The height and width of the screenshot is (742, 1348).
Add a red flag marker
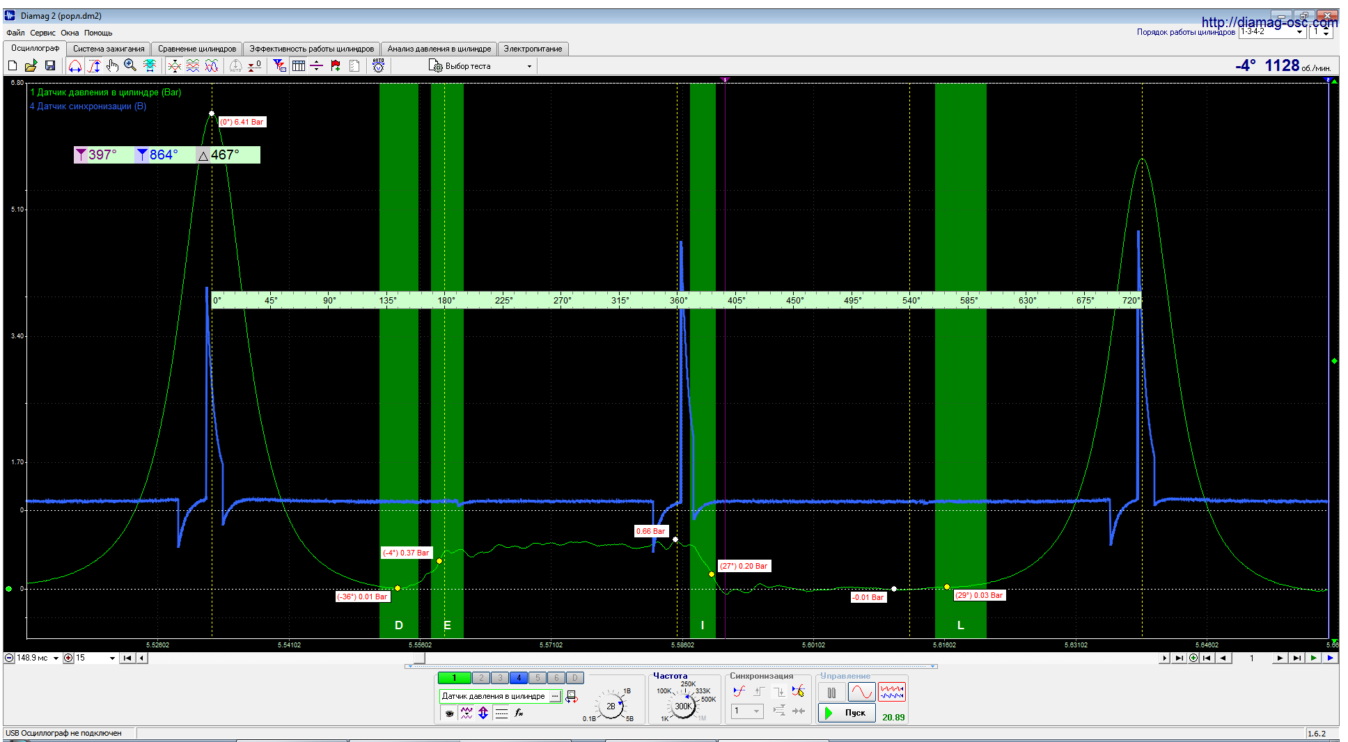[x=336, y=65]
